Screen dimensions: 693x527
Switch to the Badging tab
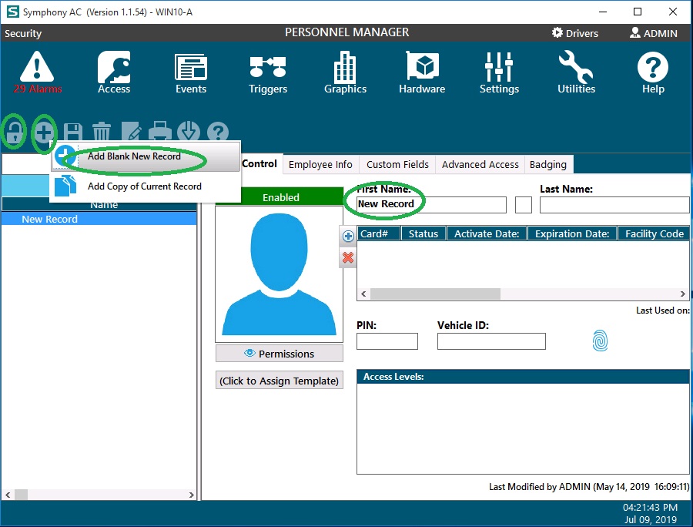point(548,164)
